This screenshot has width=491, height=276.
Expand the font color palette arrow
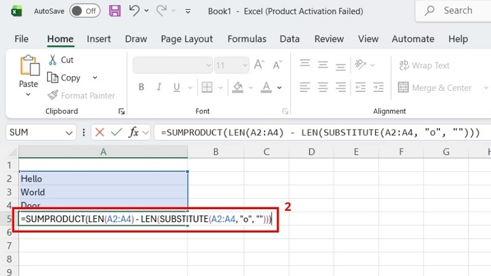[279, 88]
